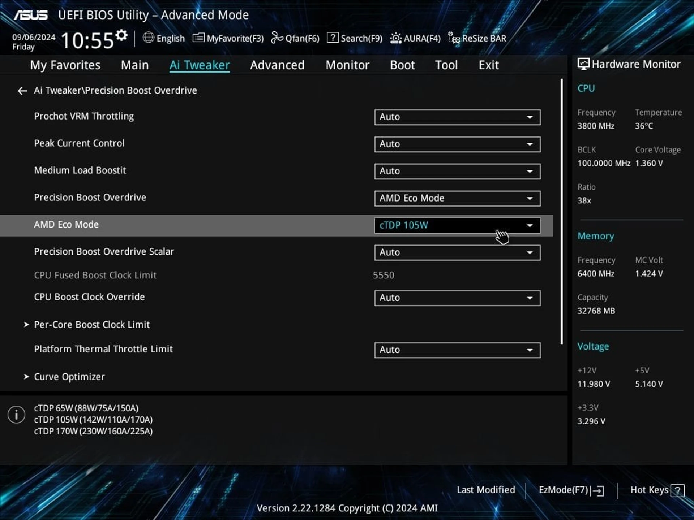Click the cTDP 170W (230W/160A/225A) help line
This screenshot has height=520, width=694.
93,432
